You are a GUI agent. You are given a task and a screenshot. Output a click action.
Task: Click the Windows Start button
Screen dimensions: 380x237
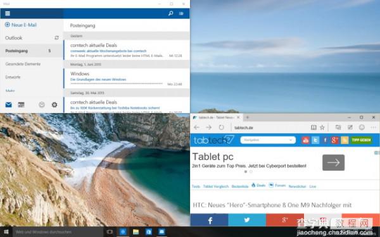(x=6, y=232)
